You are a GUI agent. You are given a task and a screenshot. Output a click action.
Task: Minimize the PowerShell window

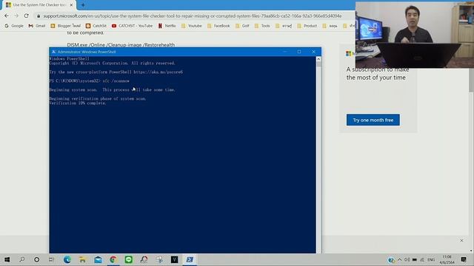[x=284, y=52]
